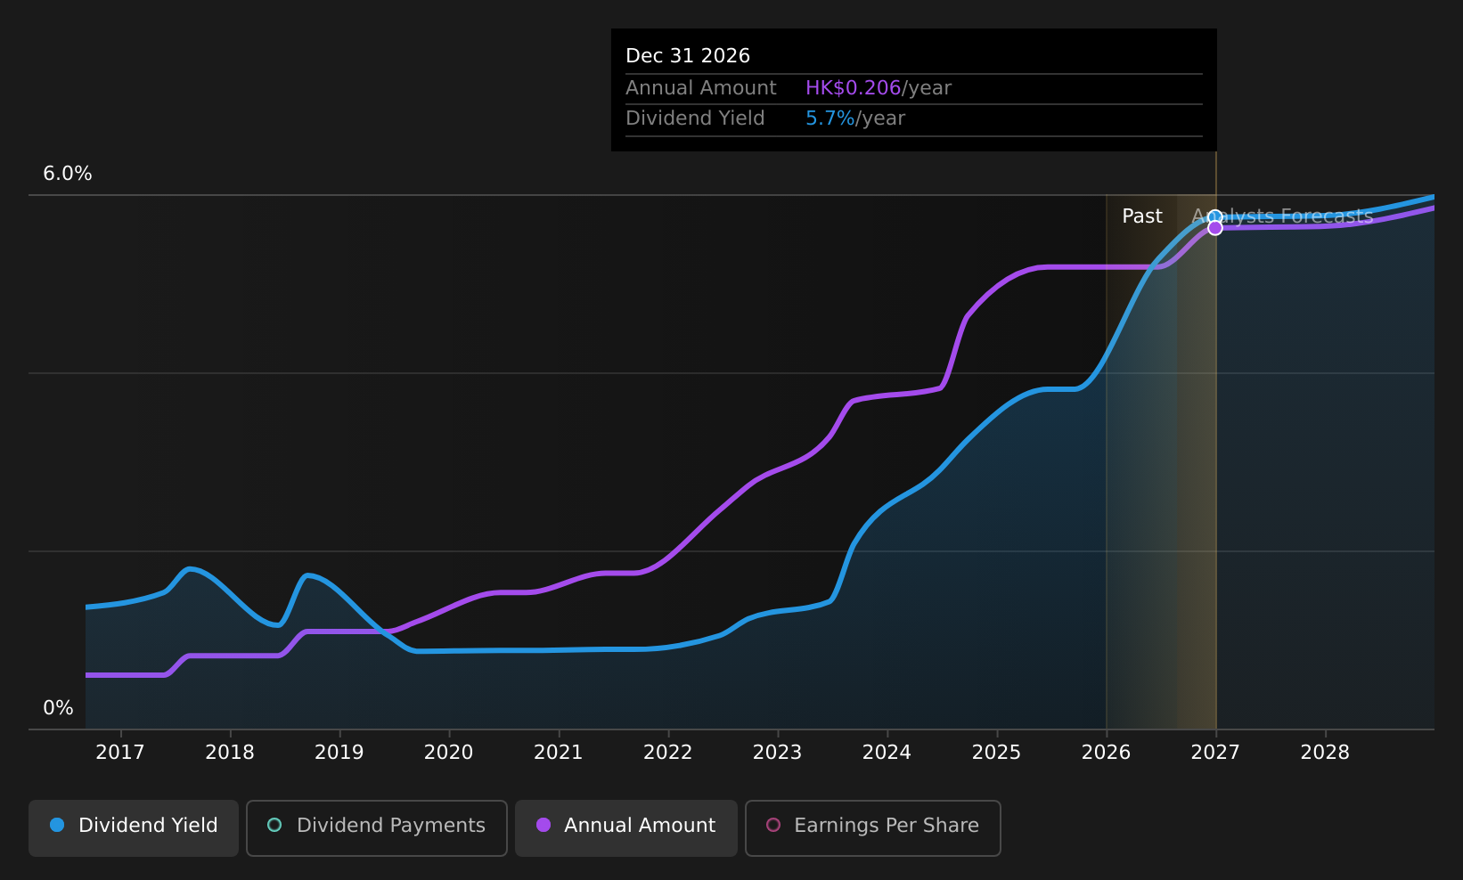
Task: Click the 2019 x-axis label
Action: 339,753
